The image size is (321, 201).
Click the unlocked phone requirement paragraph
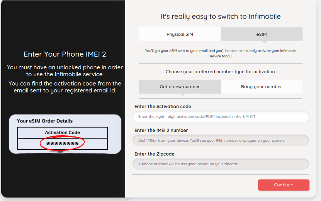click(65, 71)
